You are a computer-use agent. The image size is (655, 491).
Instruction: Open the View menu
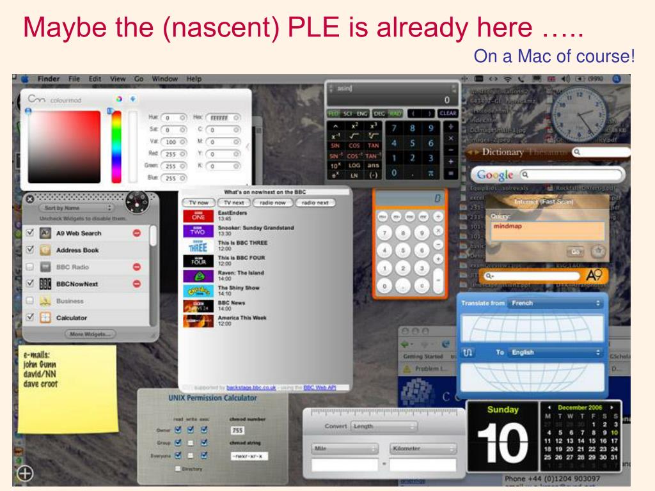click(x=118, y=79)
